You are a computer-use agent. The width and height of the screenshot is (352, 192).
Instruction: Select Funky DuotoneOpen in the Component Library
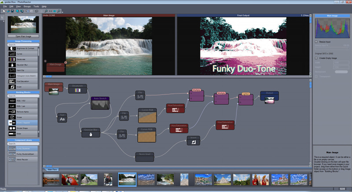[23, 154]
